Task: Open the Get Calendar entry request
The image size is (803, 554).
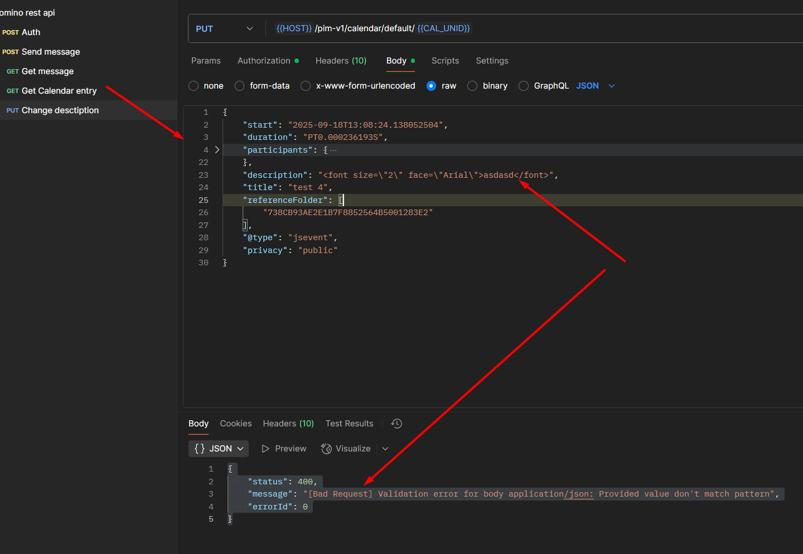Action: click(x=59, y=91)
